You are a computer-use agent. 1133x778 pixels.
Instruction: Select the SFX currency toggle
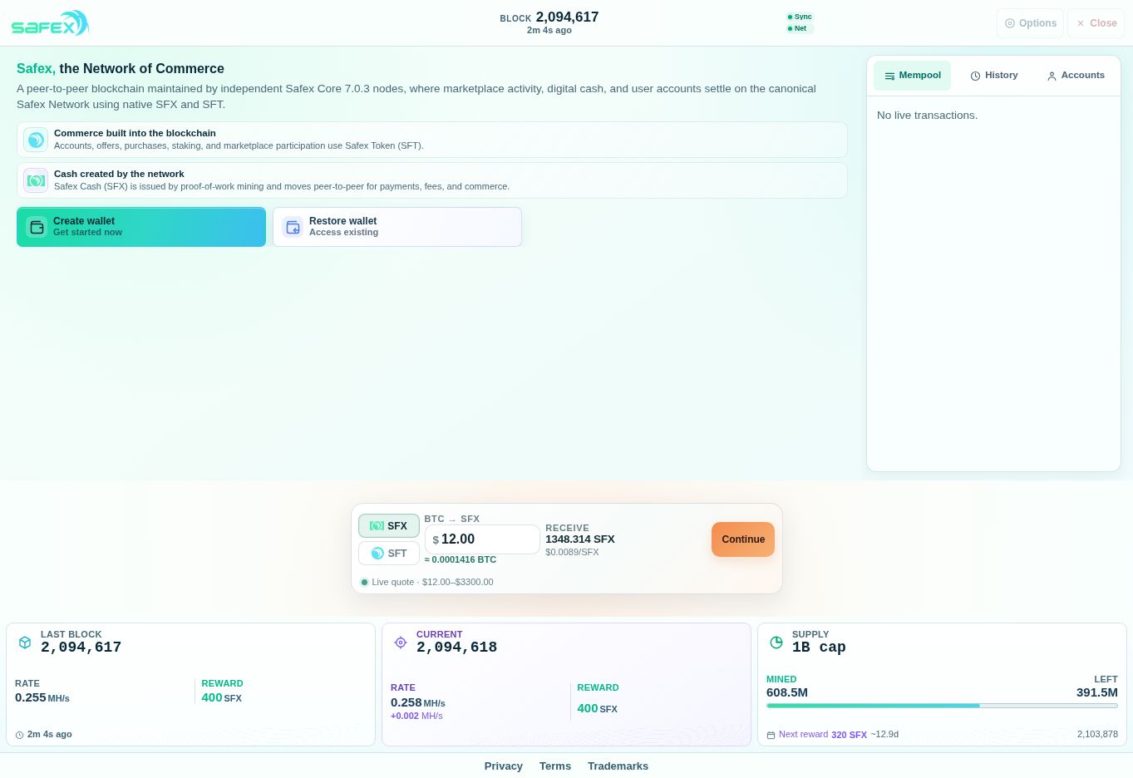pos(388,525)
